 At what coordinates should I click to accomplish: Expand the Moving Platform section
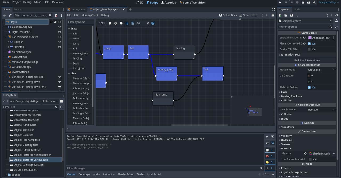tap(291, 96)
